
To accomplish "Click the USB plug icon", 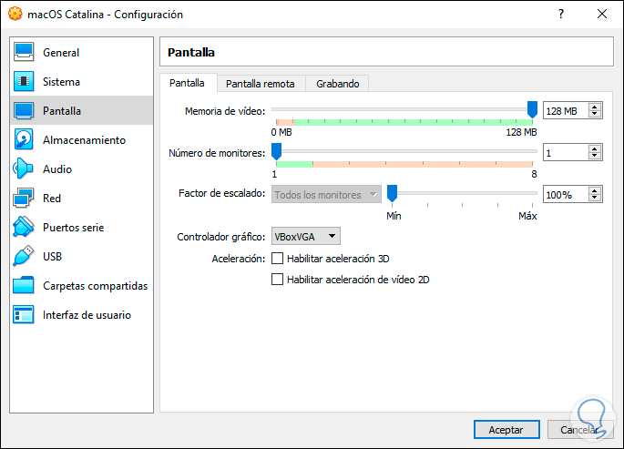I will point(24,256).
